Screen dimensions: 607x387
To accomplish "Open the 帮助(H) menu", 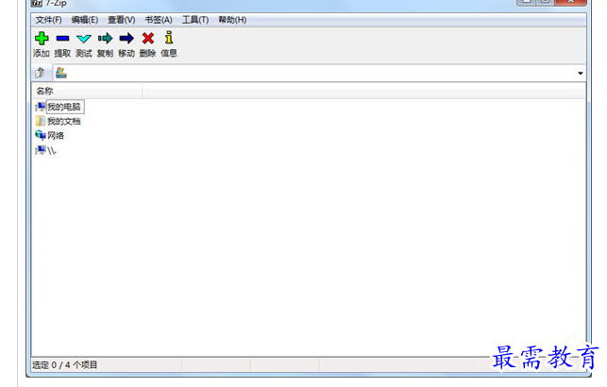I will [x=232, y=20].
